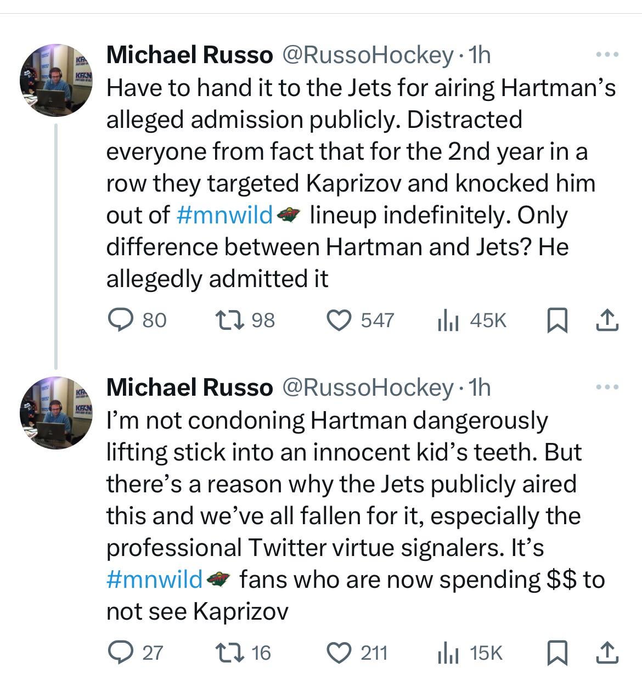642x674 pixels.
Task: View analytics of the 45K views tweet
Action: click(447, 320)
